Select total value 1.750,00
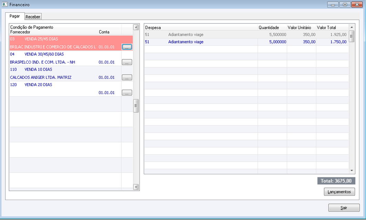The width and height of the screenshot is (366, 220). click(332, 42)
